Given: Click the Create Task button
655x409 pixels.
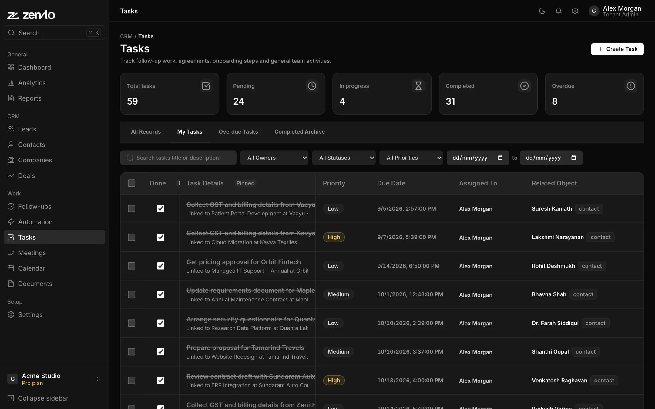Looking at the screenshot, I should pos(617,49).
